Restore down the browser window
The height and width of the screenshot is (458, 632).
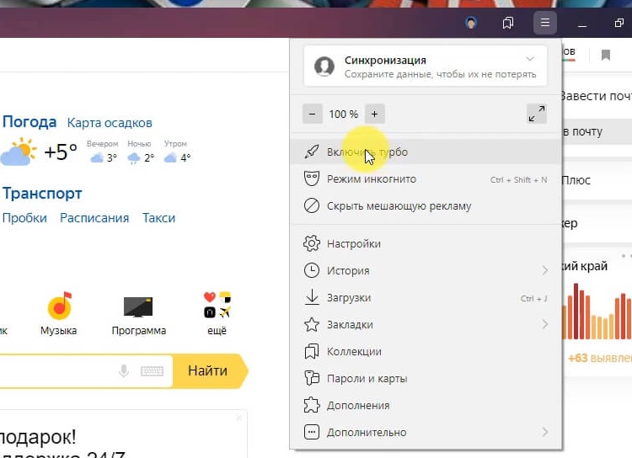click(619, 23)
